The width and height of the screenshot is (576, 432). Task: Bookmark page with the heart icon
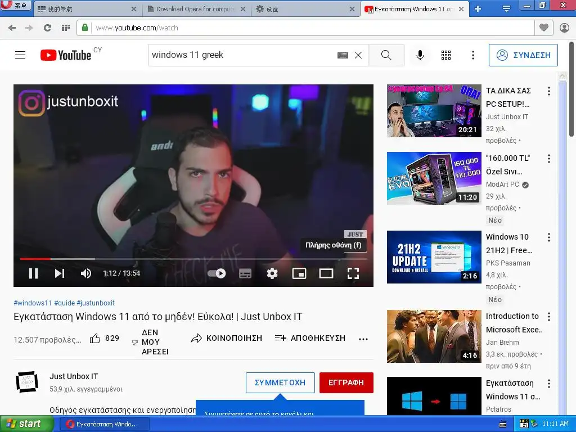point(544,28)
